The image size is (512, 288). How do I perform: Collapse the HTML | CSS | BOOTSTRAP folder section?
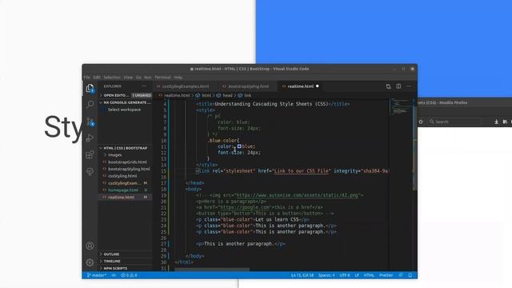tap(126, 148)
